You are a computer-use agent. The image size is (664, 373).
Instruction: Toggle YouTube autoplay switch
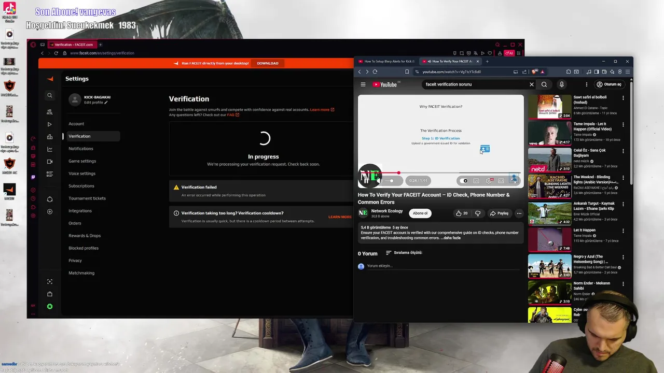click(464, 181)
